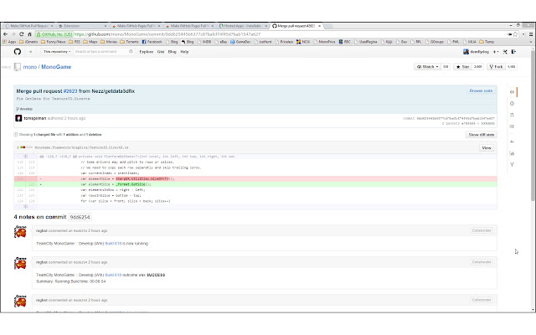Click the 9dd6254 commit hash badge
Viewport: 536px width, 335px height.
point(80,218)
